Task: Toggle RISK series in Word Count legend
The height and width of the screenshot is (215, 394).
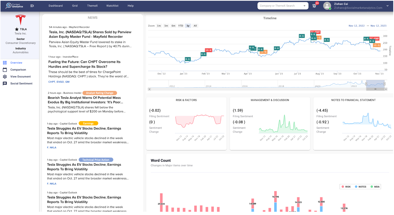Action: coord(346,187)
